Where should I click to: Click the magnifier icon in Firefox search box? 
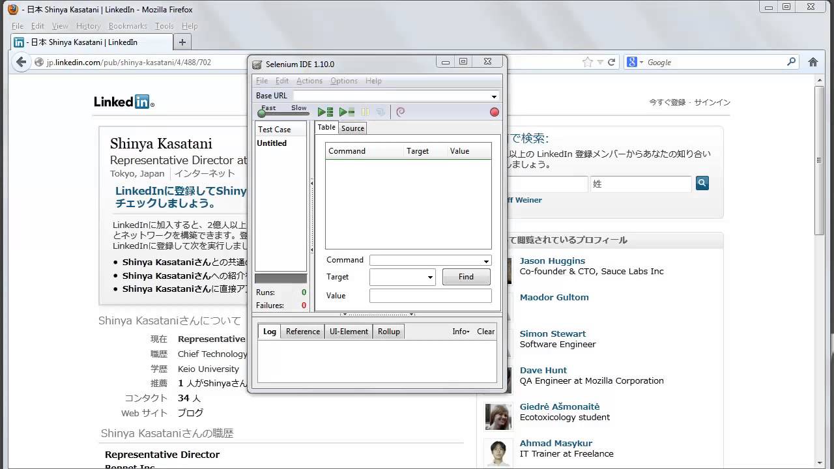[792, 62]
